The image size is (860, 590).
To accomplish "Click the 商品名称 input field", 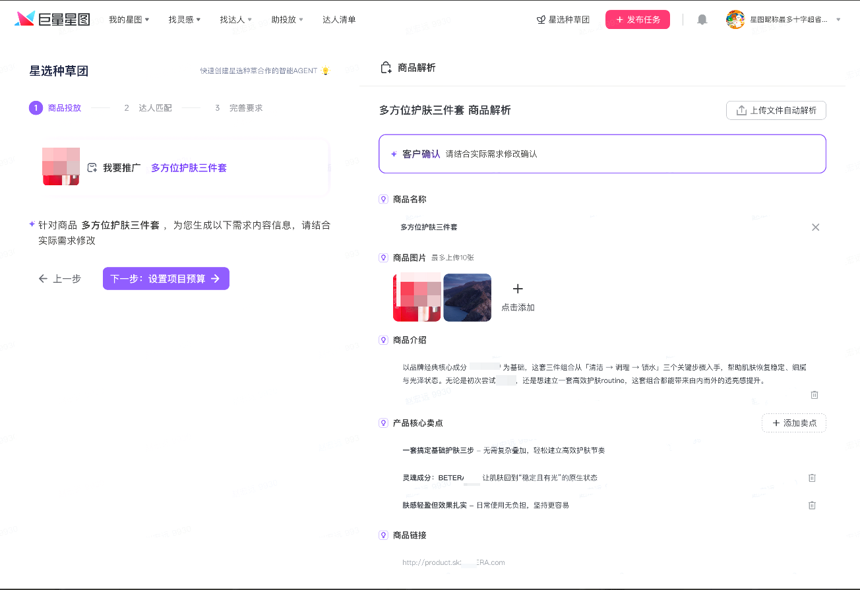I will pyautogui.click(x=602, y=227).
